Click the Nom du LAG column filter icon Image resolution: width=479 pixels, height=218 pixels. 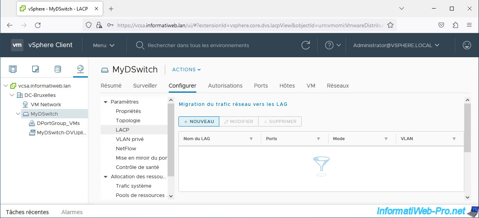(x=251, y=139)
